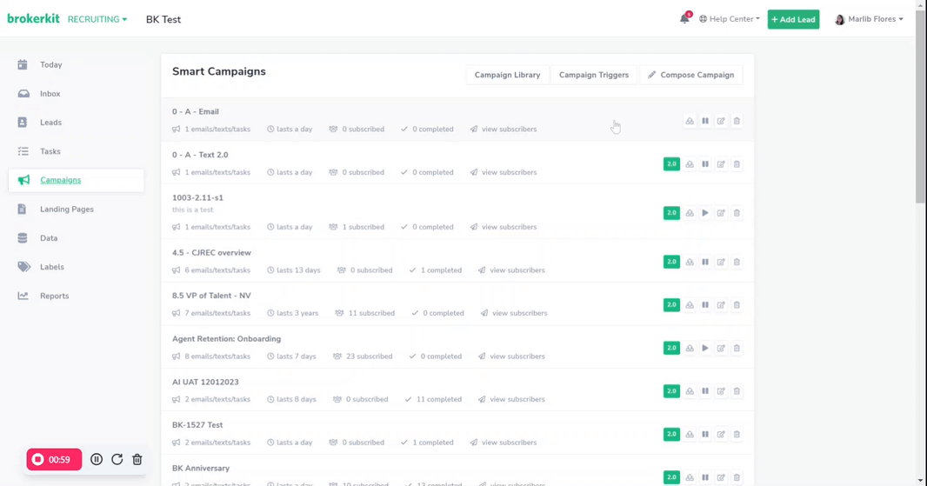Open Landing Pages in the sidebar
Screen dimensions: 927x486
(x=66, y=210)
